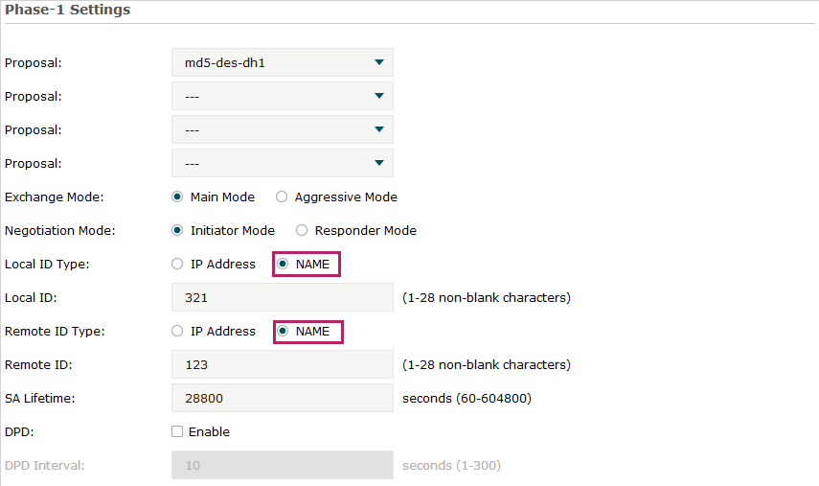Expand the second Proposal dropdown
This screenshot has width=819, height=486.
tap(282, 96)
